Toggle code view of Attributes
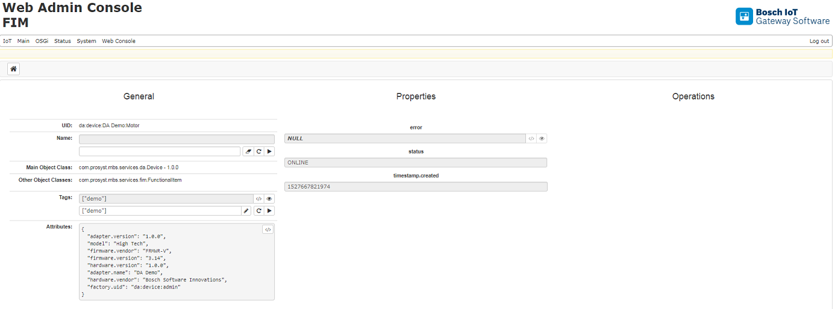835x309 pixels. (268, 229)
